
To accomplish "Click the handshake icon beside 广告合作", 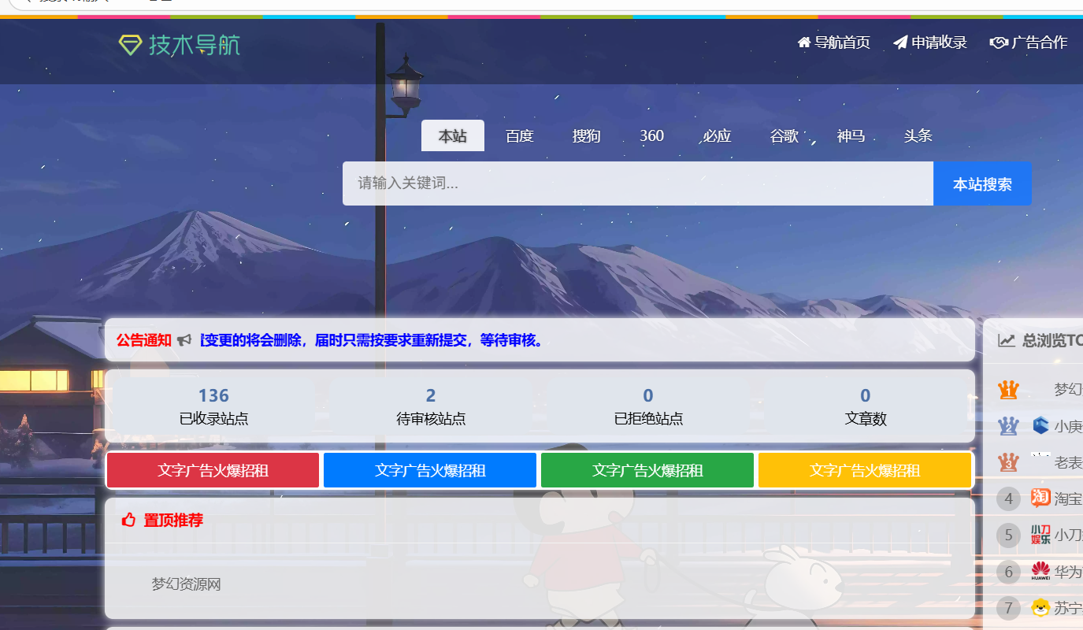I will [999, 42].
